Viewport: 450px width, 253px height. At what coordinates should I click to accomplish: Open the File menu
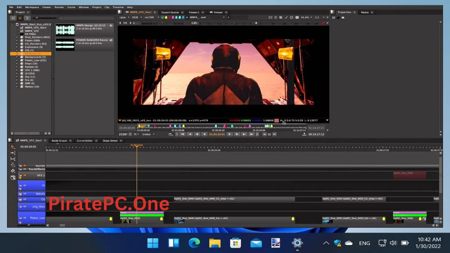coord(11,7)
